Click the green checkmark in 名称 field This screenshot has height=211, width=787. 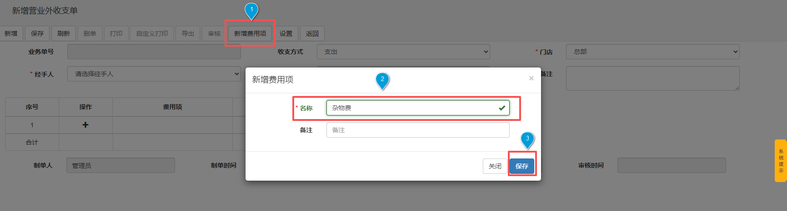502,108
